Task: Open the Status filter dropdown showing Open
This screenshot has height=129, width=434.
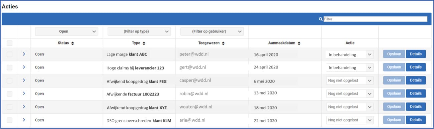Action: [67, 32]
